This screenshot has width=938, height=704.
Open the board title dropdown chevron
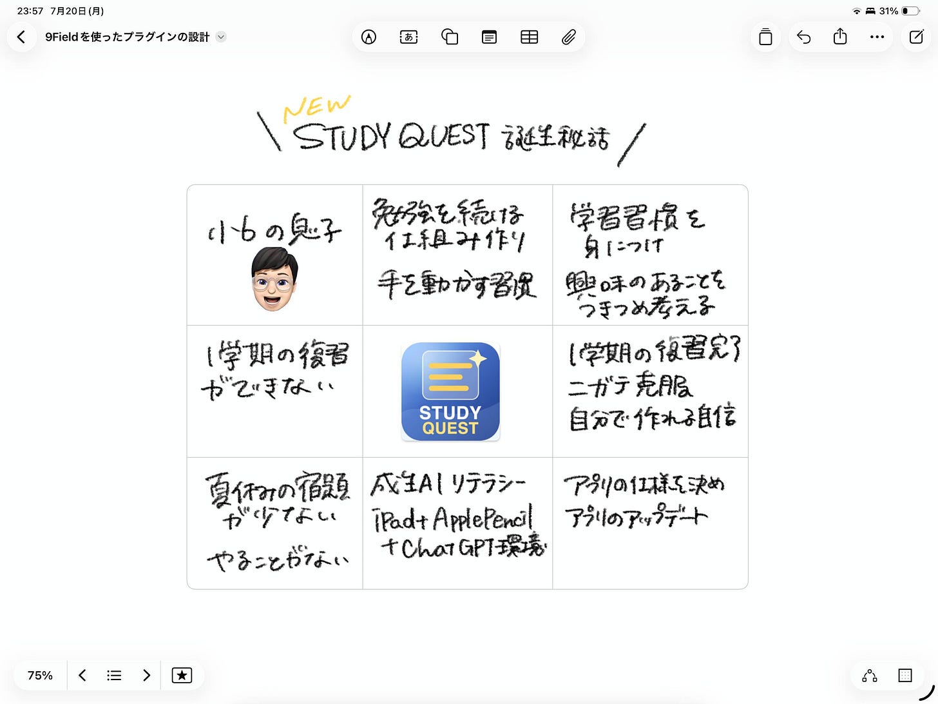[x=221, y=37]
